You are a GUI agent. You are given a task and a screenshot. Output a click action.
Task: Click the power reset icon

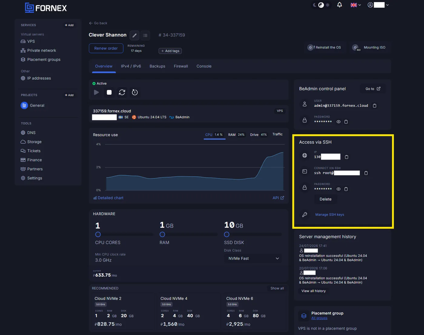pyautogui.click(x=135, y=92)
